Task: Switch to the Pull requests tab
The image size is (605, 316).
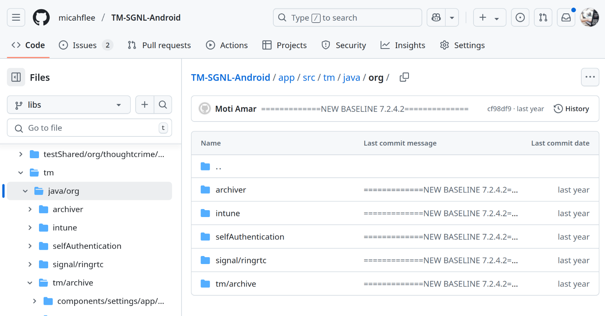Action: coord(159,45)
